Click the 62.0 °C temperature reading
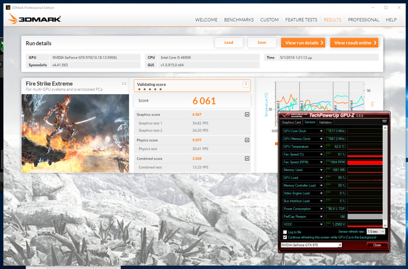 335,146
